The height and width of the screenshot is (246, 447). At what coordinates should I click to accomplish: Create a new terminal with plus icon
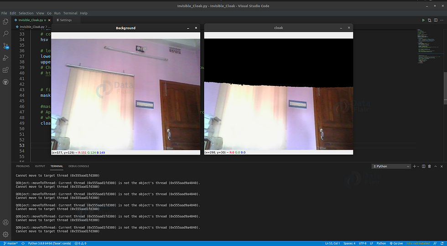coord(414,166)
